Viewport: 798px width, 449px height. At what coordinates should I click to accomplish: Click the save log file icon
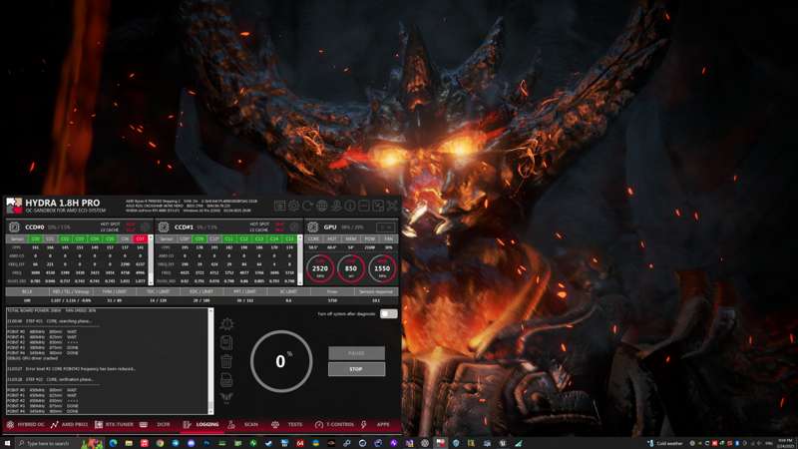point(226,380)
